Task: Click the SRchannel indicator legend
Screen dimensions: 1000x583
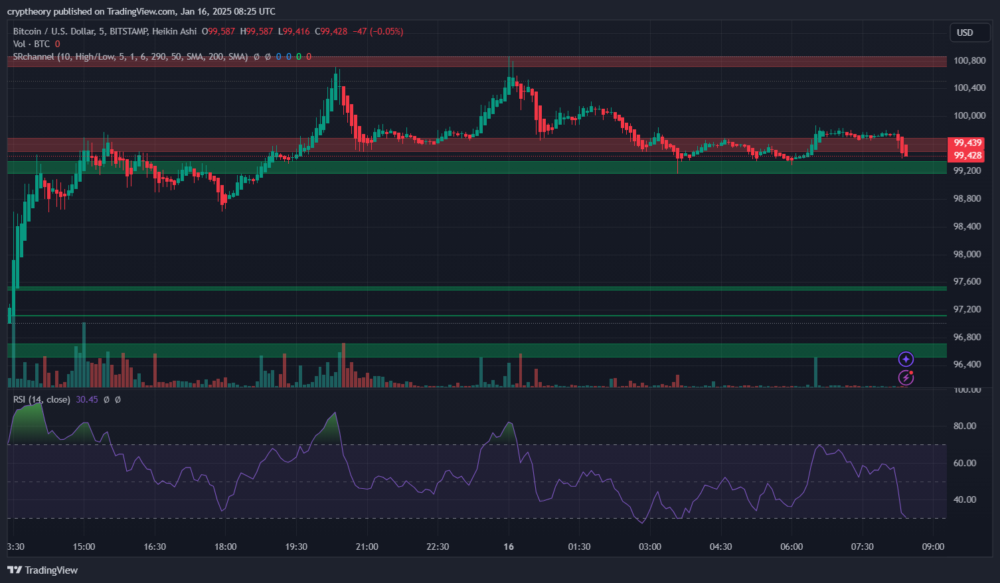Action: point(130,56)
